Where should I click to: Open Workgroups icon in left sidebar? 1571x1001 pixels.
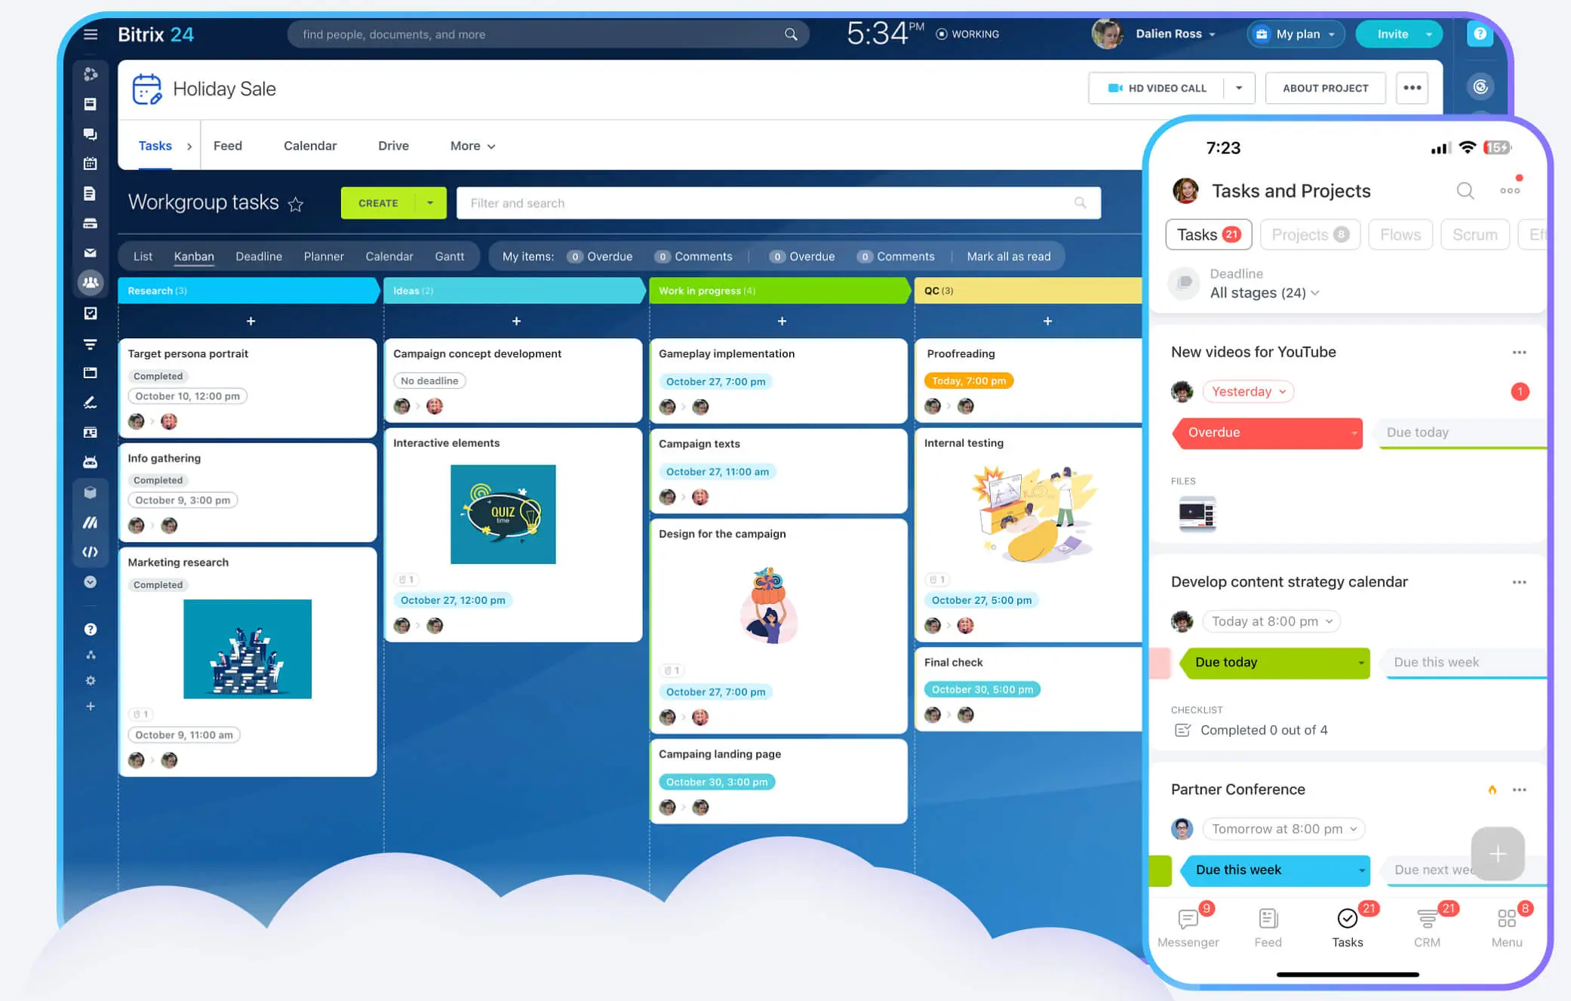click(x=91, y=282)
